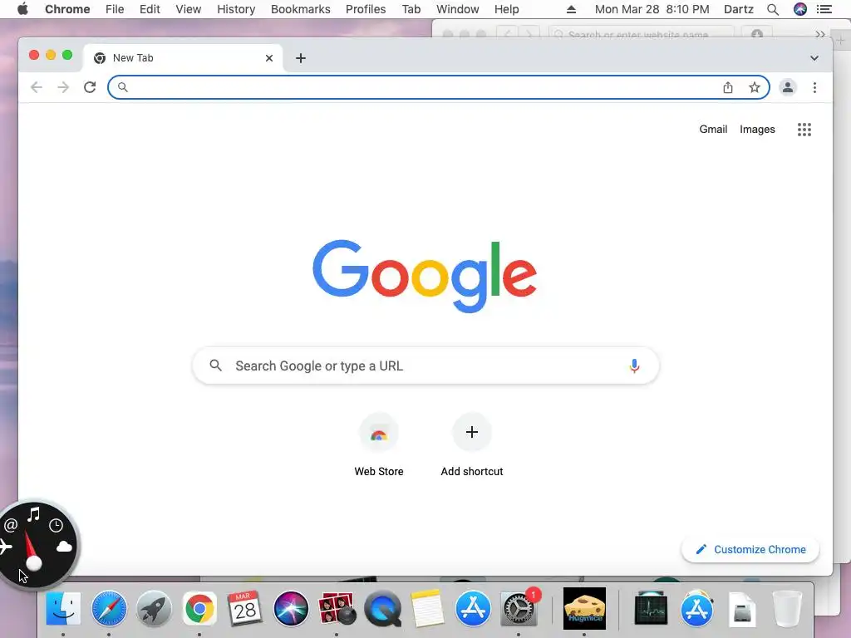Open Spotlight search in menu bar
Image resolution: width=851 pixels, height=638 pixels.
(773, 9)
